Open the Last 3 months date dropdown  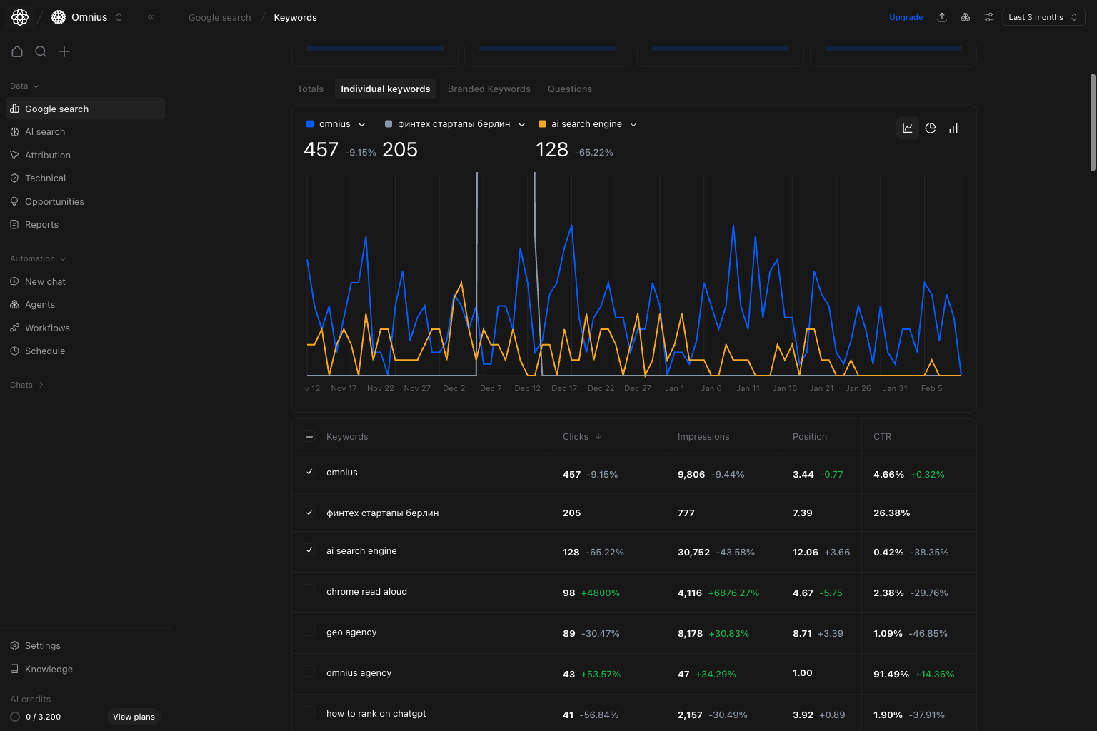click(1043, 16)
